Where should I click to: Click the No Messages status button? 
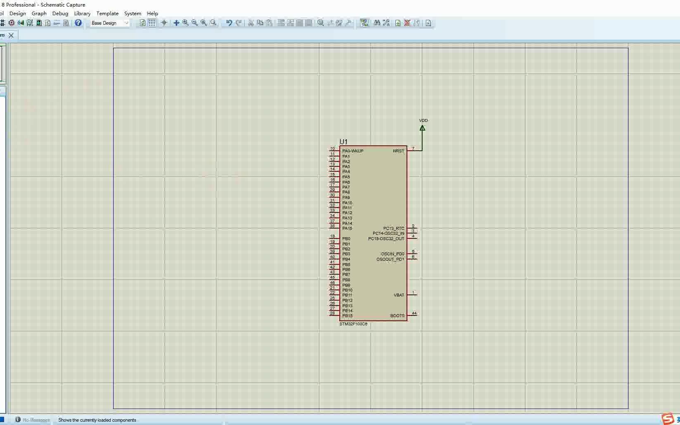(x=33, y=420)
